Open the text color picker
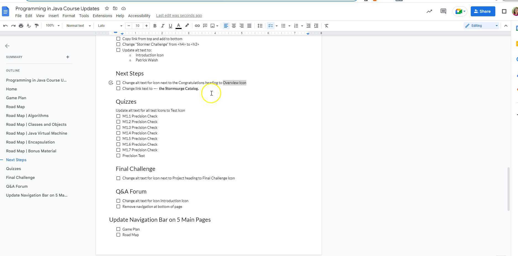518x256 pixels. point(179,25)
